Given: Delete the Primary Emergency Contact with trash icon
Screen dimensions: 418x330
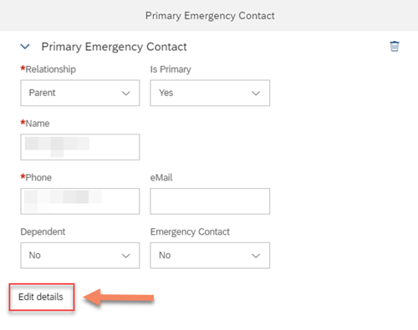Looking at the screenshot, I should 395,46.
